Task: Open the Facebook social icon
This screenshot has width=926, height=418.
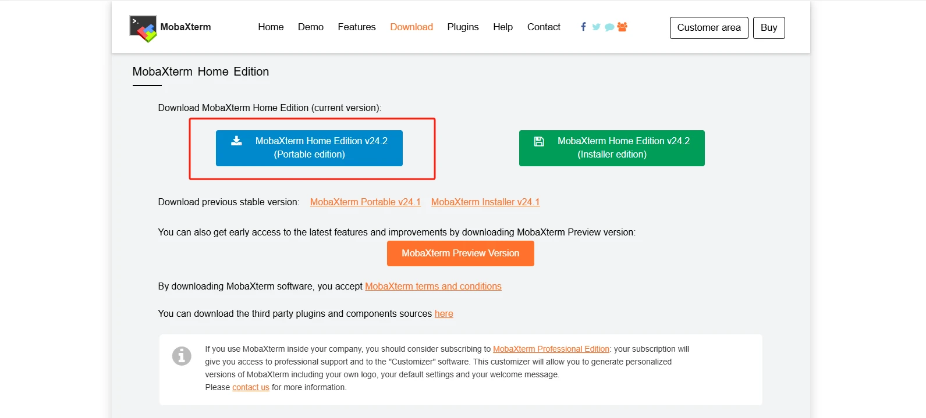Action: pos(583,27)
